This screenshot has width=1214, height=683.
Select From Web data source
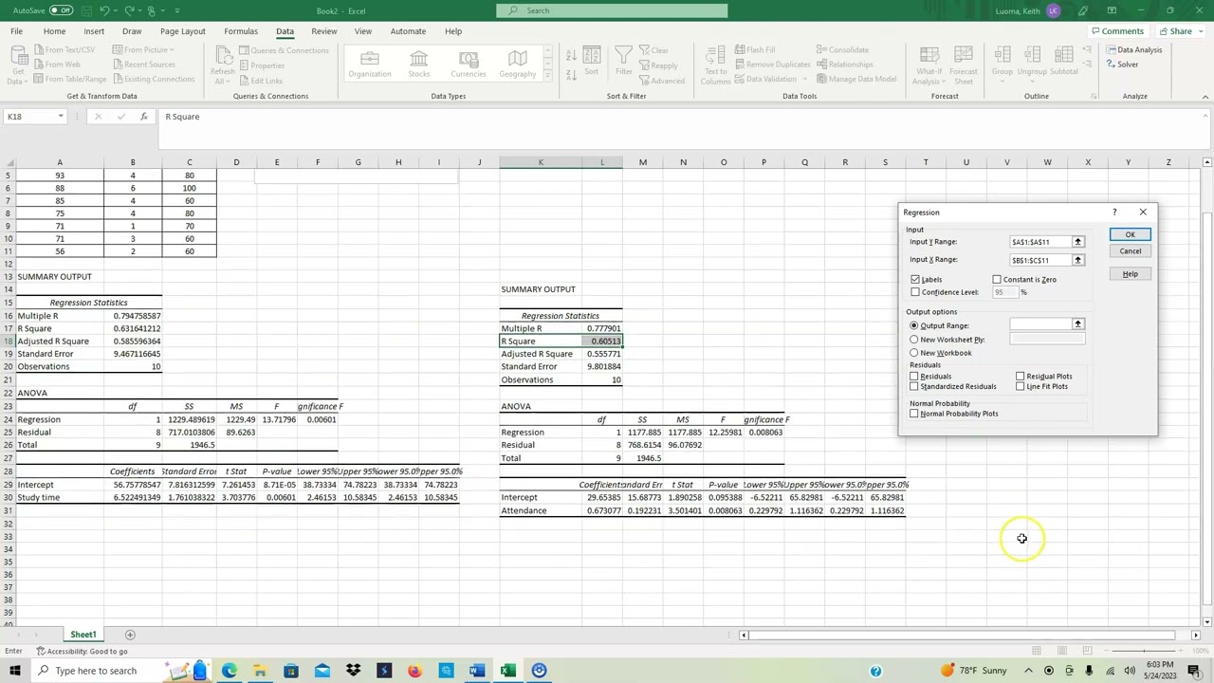pyautogui.click(x=57, y=65)
